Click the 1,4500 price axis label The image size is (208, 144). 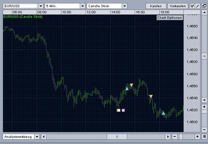(192, 122)
